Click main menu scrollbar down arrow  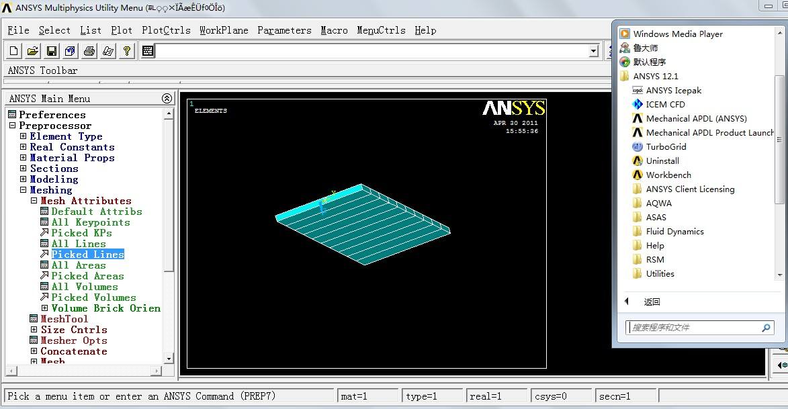point(169,359)
